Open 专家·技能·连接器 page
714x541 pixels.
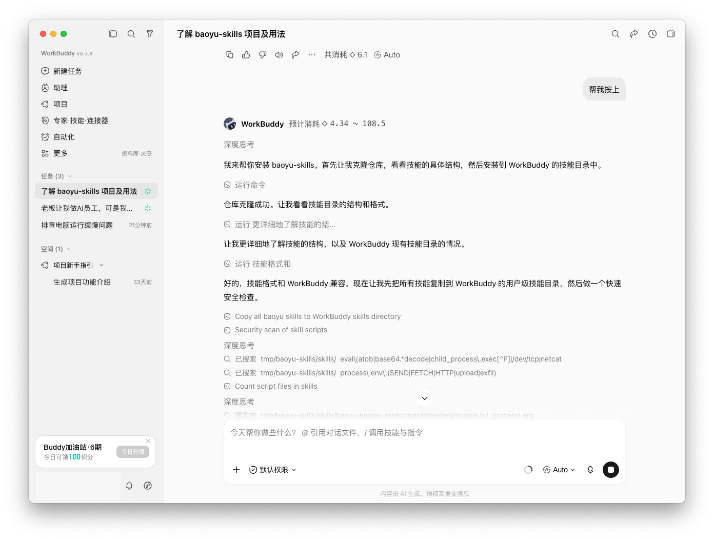[96, 121]
